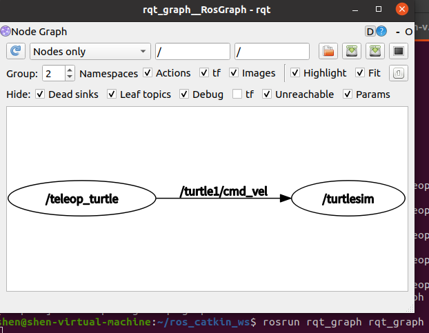Click the refresh graph icon
Viewport: 429px width, 333px height.
click(x=16, y=52)
